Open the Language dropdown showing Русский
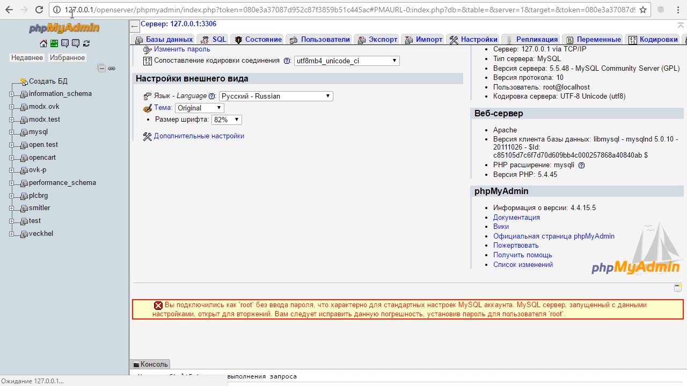 (276, 96)
